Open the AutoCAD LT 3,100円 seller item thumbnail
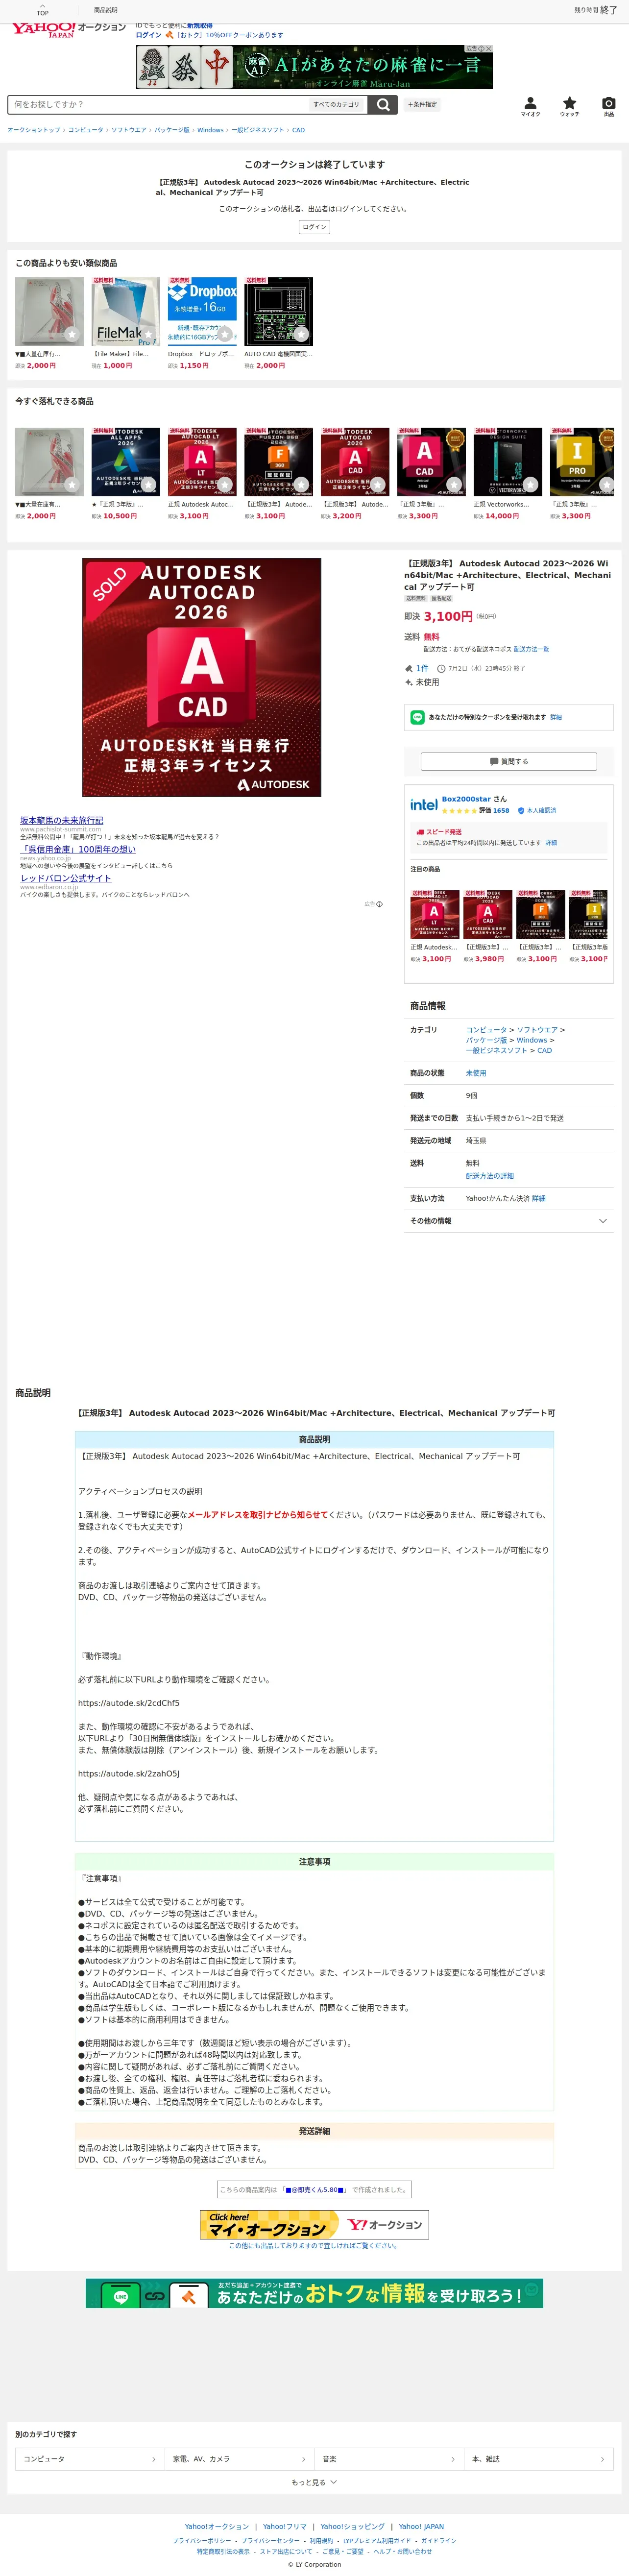629x2576 pixels. 434,914
